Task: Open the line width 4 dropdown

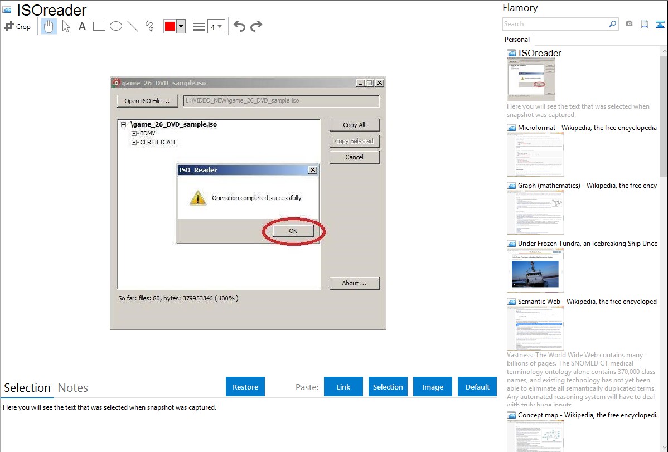Action: (216, 26)
